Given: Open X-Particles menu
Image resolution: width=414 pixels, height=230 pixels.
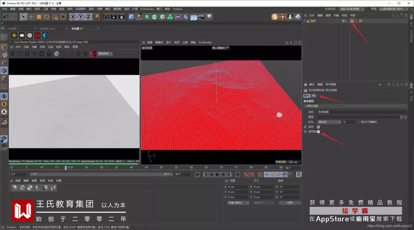Looking at the screenshot, I should coord(146,9).
